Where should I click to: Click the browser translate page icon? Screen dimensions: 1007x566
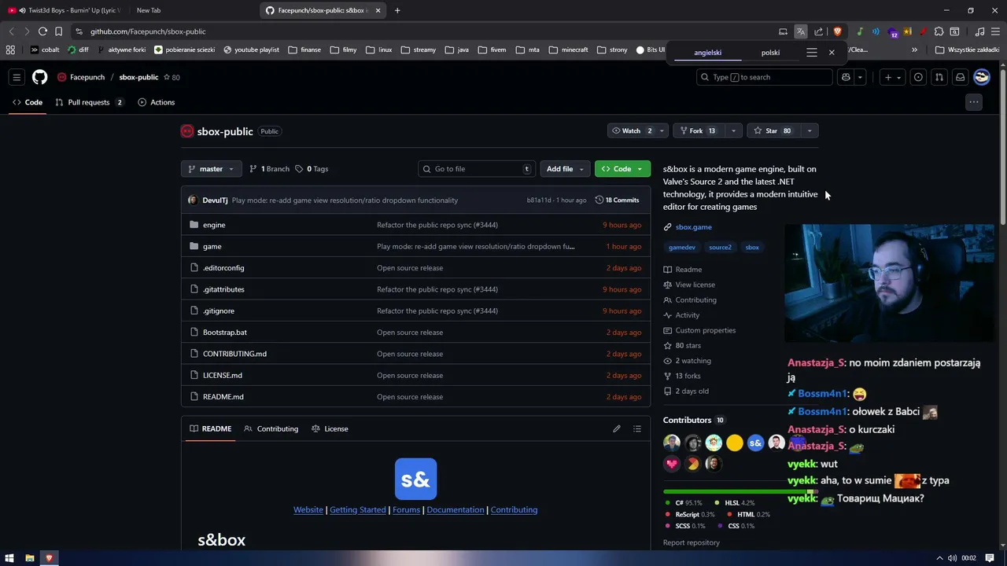800,31
